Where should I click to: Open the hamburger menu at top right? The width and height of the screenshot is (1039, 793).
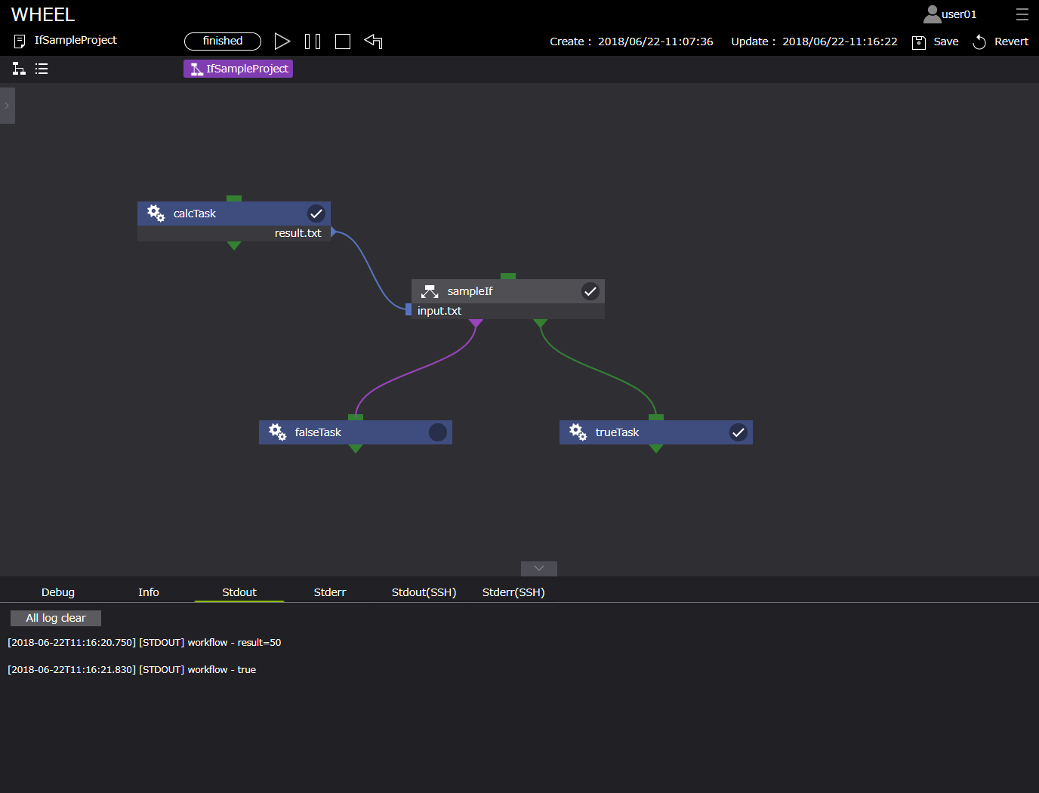point(1022,14)
